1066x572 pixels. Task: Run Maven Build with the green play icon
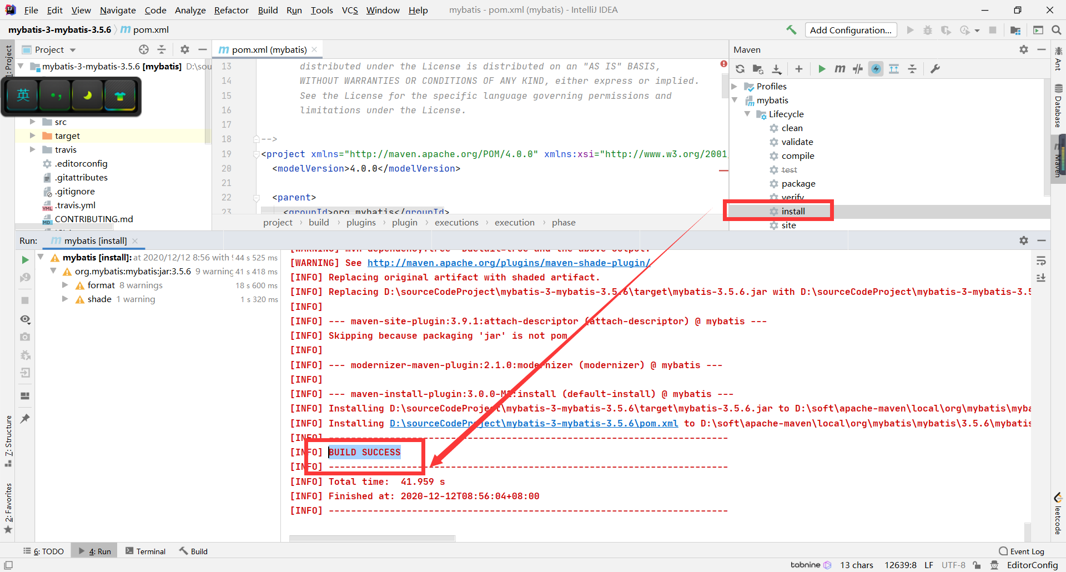tap(822, 69)
